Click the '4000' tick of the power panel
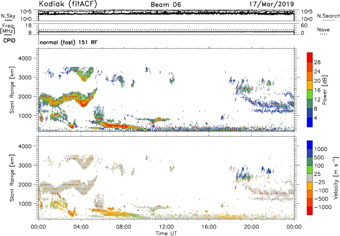The image size is (340, 236). tap(25, 58)
